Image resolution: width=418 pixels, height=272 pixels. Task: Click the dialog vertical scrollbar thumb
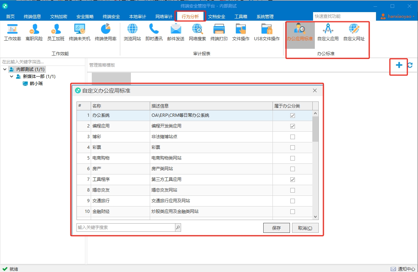[x=315, y=129]
